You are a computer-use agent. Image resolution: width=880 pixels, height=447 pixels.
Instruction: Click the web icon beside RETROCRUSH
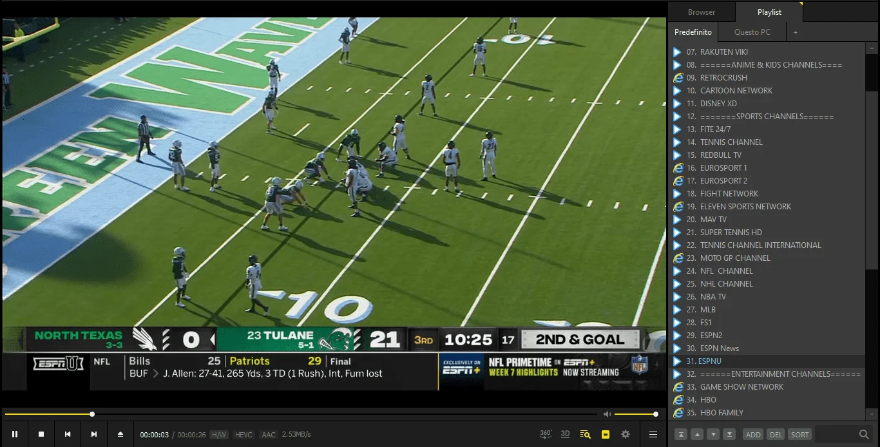(678, 77)
